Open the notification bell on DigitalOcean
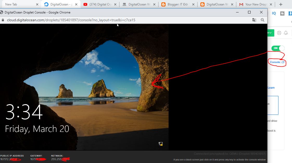Image resolution: width=292 pixels, height=163 pixels. pyautogui.click(x=286, y=33)
